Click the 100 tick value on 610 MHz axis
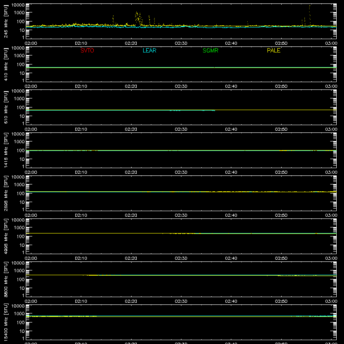Viewport: 344px width, 344px height. pyautogui.click(x=21, y=107)
